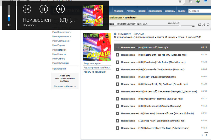This screenshot has width=211, height=140.
Task: Open Мои Настройки in sidebar
Action: (x=61, y=63)
